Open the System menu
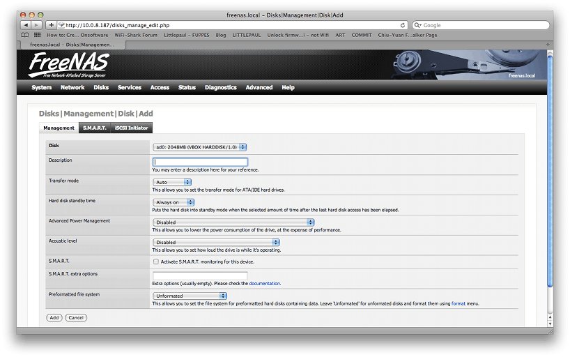Viewport: 570px width, 357px height. [x=41, y=87]
